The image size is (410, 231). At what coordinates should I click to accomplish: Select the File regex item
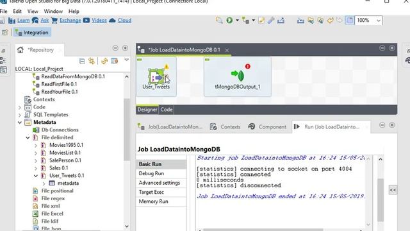click(53, 198)
